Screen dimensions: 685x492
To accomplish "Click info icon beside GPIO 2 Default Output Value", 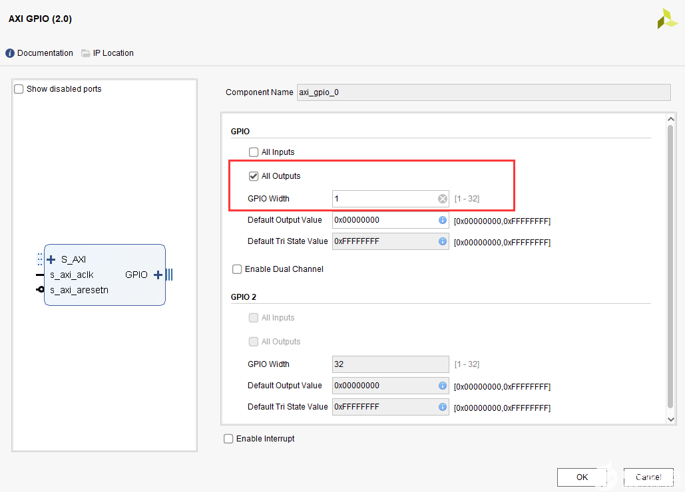I will tap(443, 386).
